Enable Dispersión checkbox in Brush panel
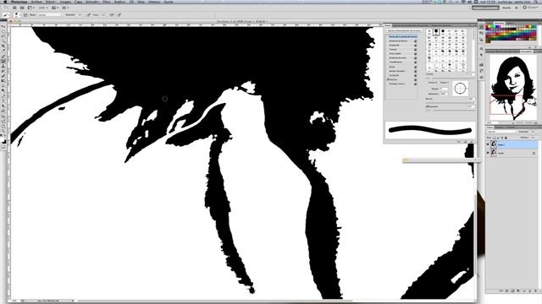Image resolution: width=542 pixels, height=304 pixels. tap(388, 45)
